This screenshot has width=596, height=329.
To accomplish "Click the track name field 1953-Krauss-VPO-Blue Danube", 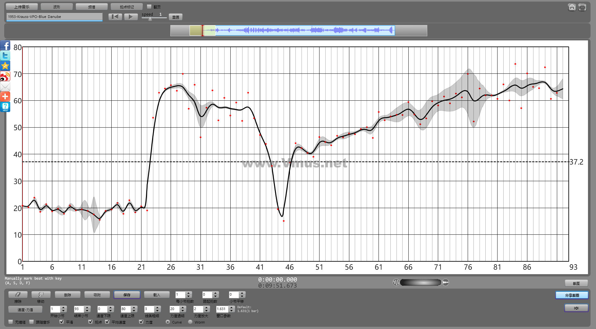I will (x=55, y=17).
